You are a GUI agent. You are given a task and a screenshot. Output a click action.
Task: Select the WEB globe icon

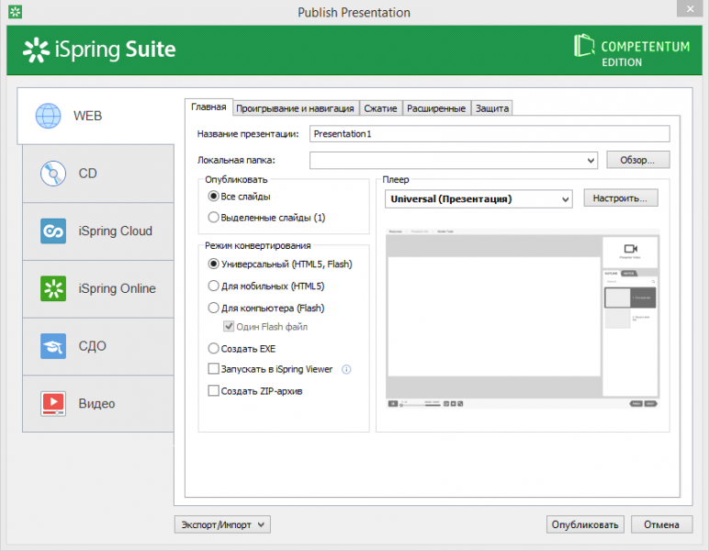click(48, 117)
